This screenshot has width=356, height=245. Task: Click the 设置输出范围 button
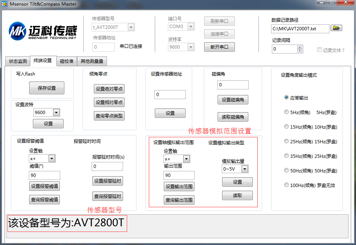tap(179, 186)
